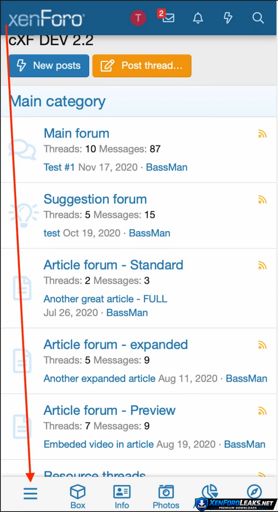Viewport: 278px width, 512px height.
Task: Open the Main forum link
Action: click(76, 133)
